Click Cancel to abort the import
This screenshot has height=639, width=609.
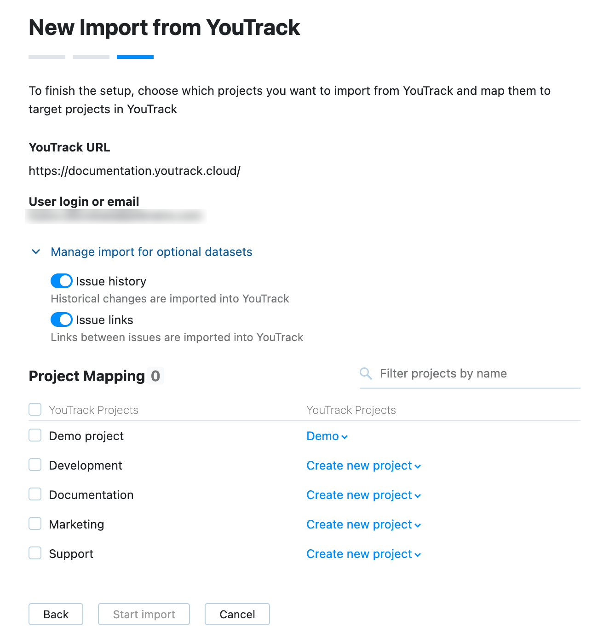[x=237, y=614]
